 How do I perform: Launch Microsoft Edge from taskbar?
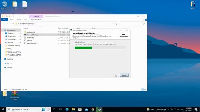click(67, 110)
